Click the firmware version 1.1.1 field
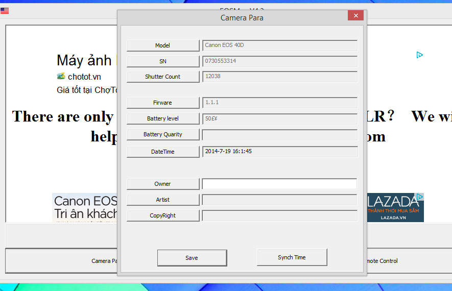This screenshot has height=291, width=452. [x=279, y=102]
